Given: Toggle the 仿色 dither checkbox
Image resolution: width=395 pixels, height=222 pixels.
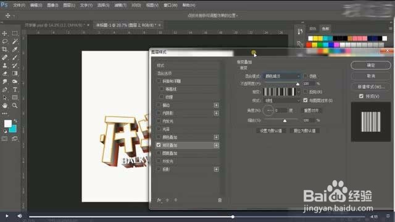Looking at the screenshot, I should click(306, 76).
